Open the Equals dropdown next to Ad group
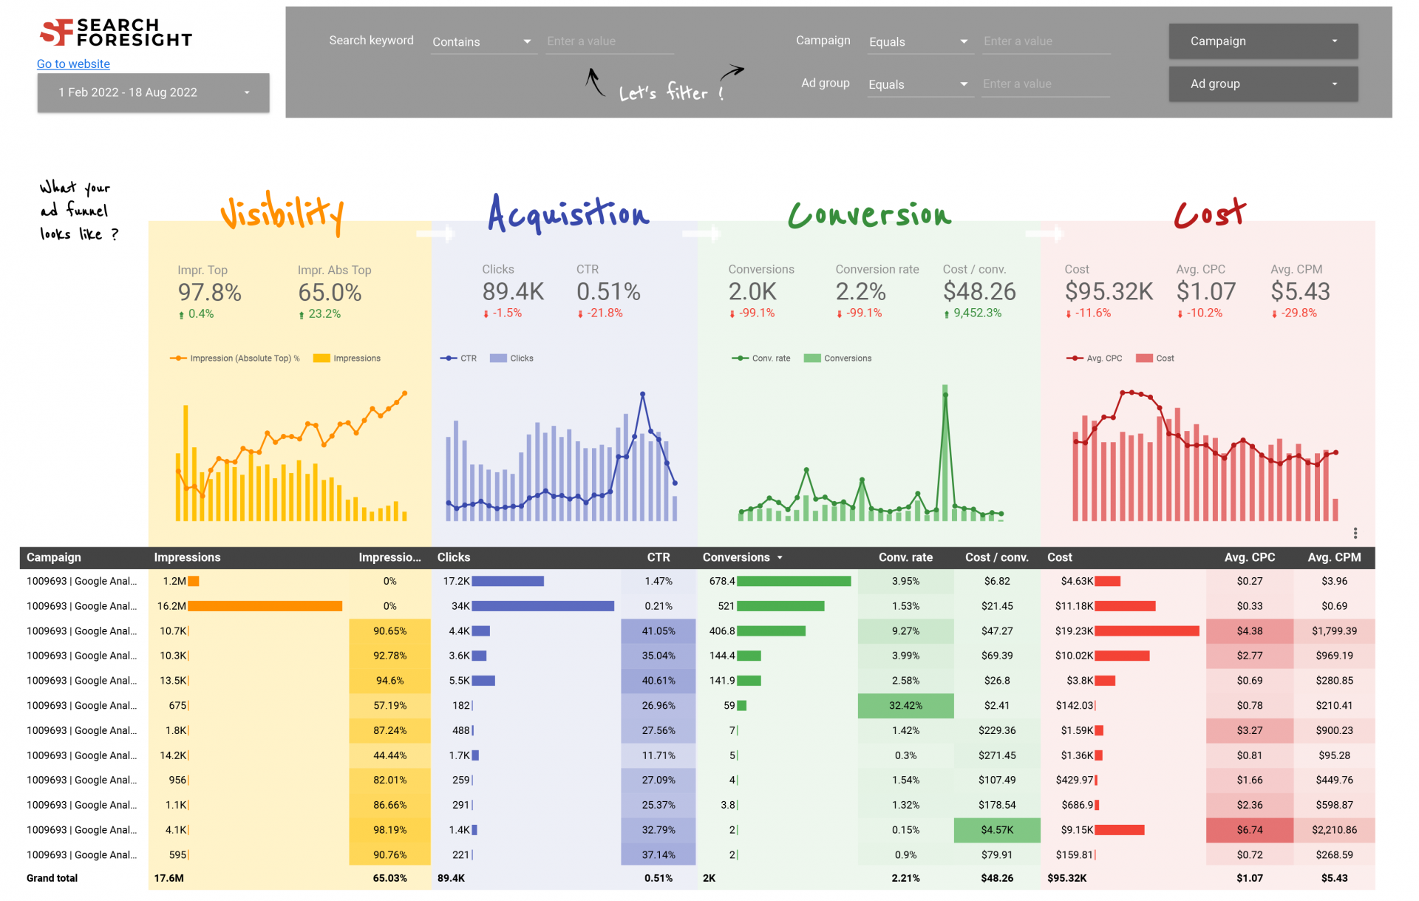This screenshot has width=1419, height=901. tap(919, 84)
